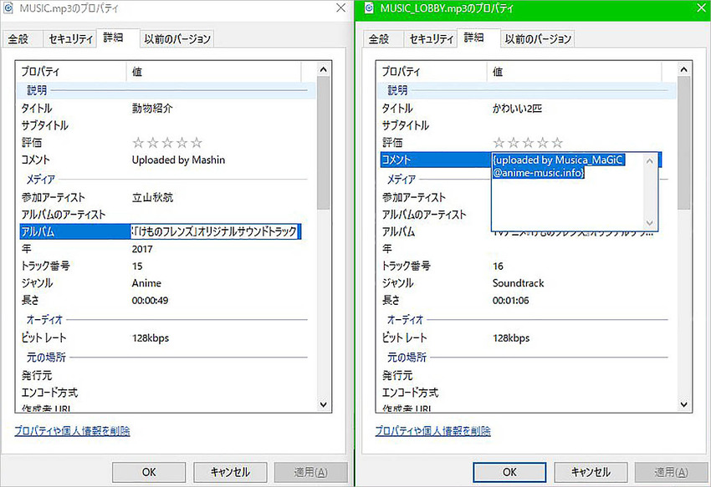Image resolution: width=711 pixels, height=487 pixels.
Task: Click scroll up arrow in MUSIC_LOBBY.mp3 list
Action: click(x=684, y=69)
